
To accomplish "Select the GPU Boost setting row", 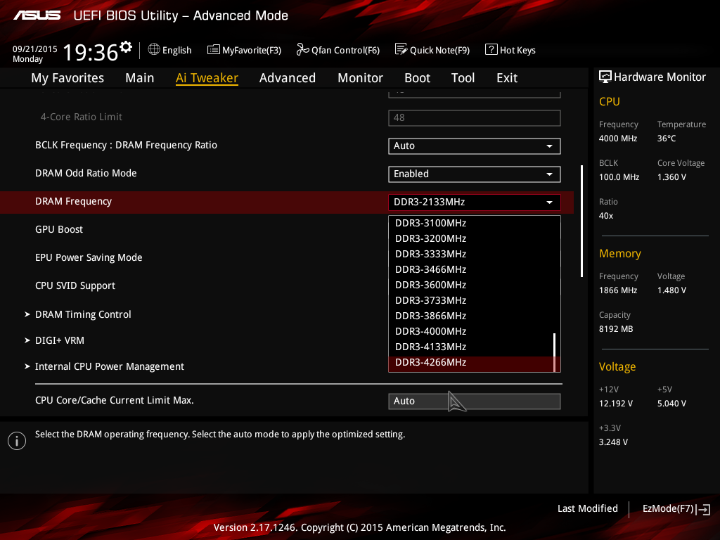I will (59, 230).
